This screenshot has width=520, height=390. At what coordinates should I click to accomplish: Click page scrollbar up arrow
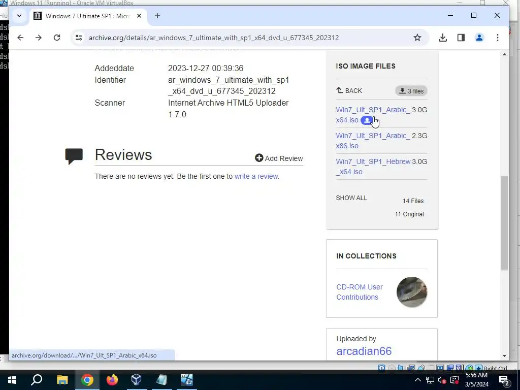(x=504, y=54)
